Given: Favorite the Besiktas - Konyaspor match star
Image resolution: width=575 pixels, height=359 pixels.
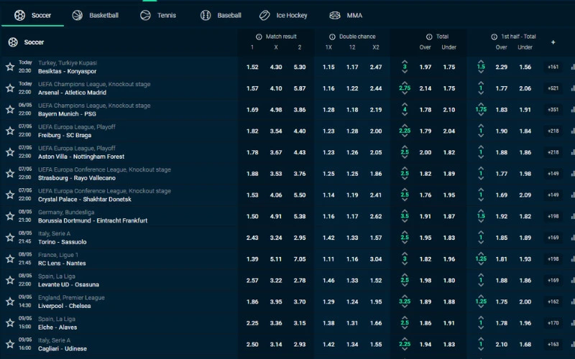Looking at the screenshot, I should coord(10,67).
